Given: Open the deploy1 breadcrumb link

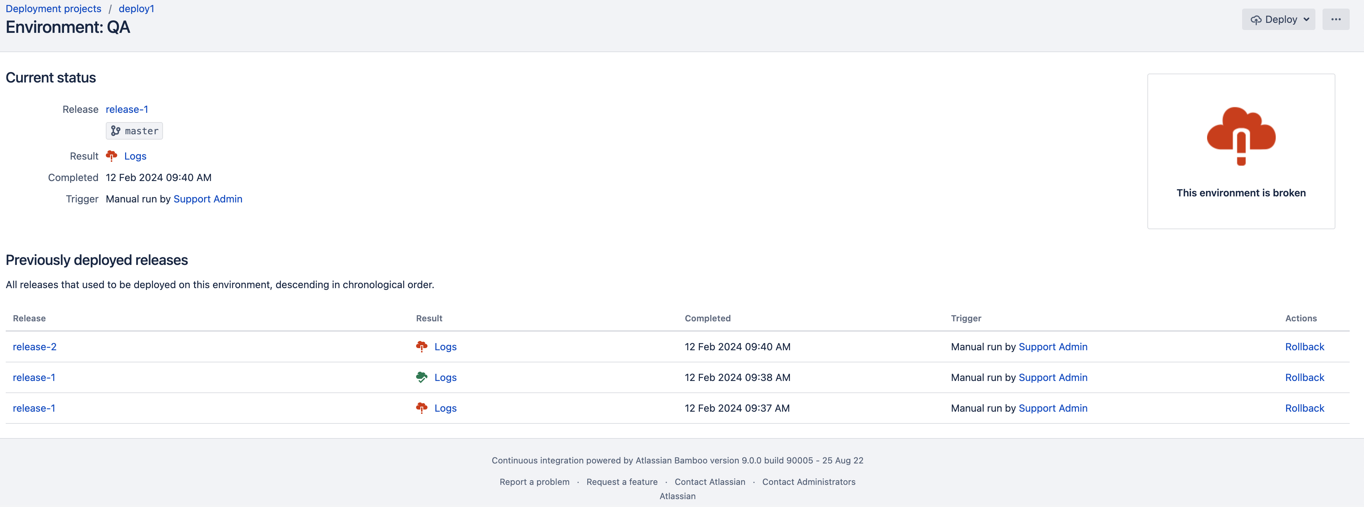Looking at the screenshot, I should point(136,9).
